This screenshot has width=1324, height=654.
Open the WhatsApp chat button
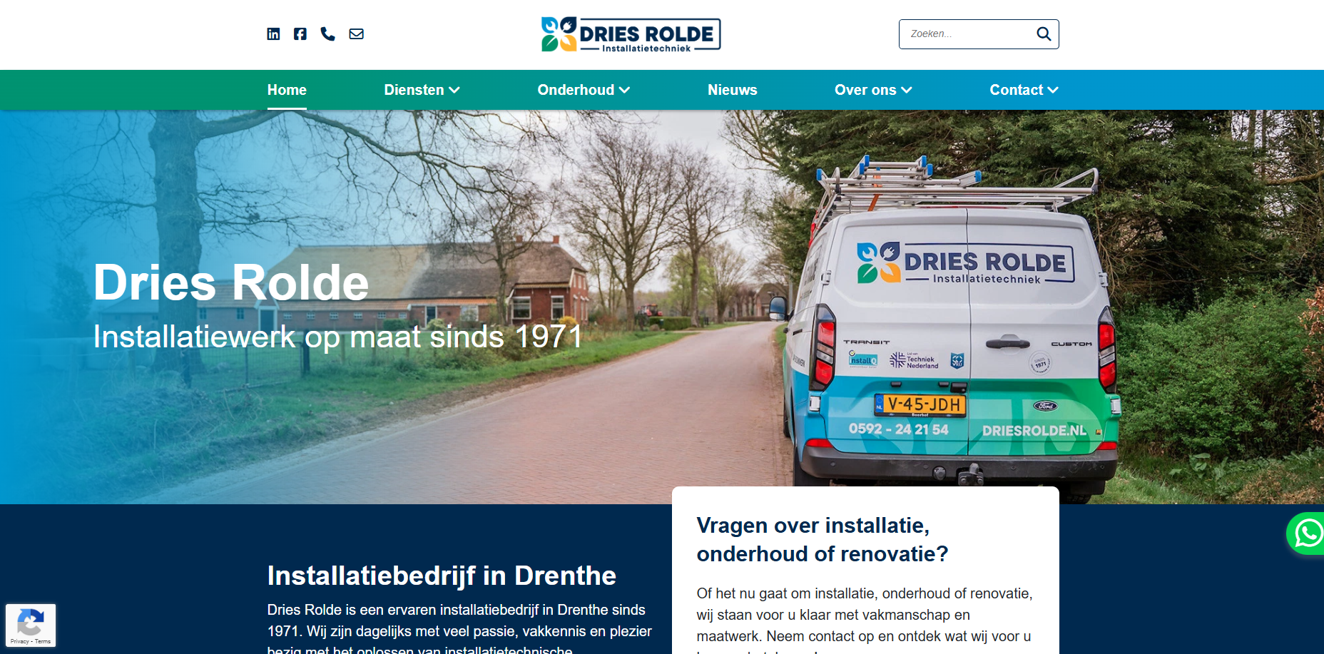(1307, 533)
